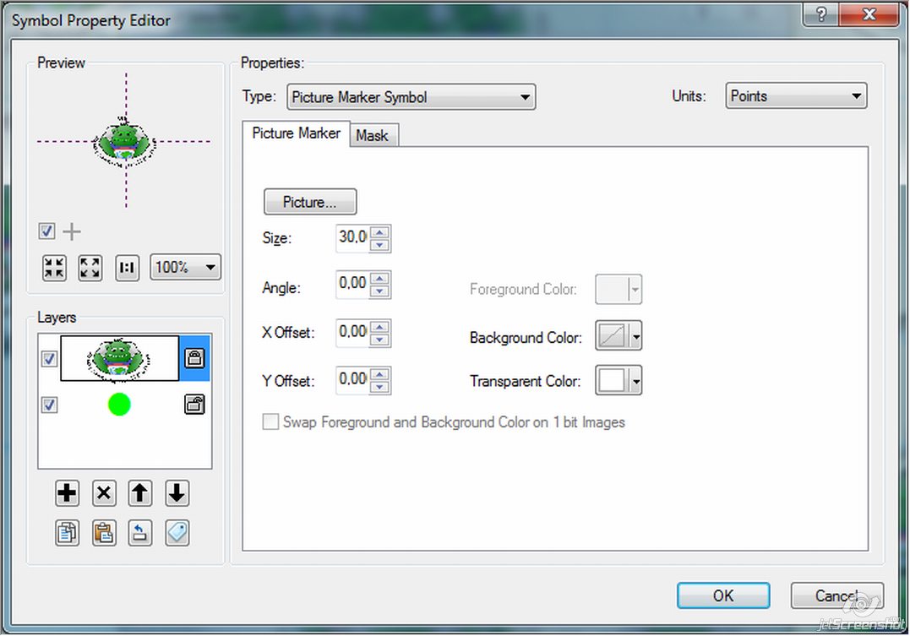The width and height of the screenshot is (910, 636).
Task: Confirm changes with OK button
Action: tap(723, 596)
